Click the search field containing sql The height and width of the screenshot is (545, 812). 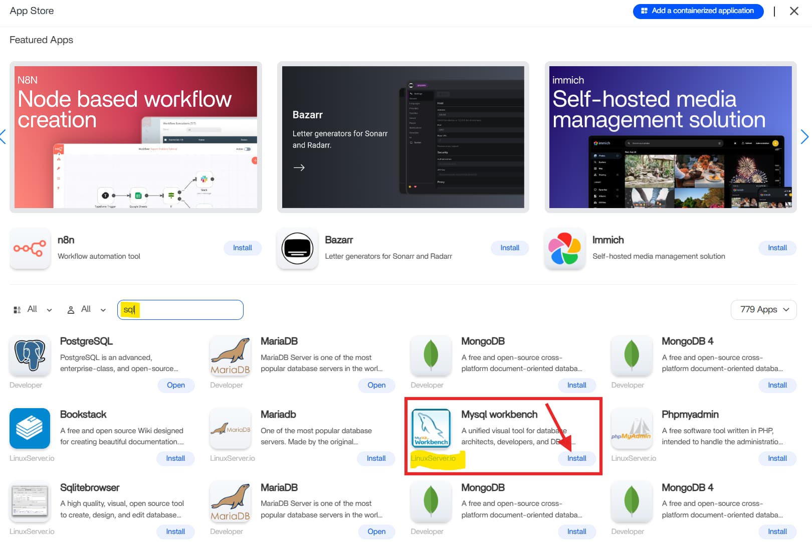[x=180, y=310]
